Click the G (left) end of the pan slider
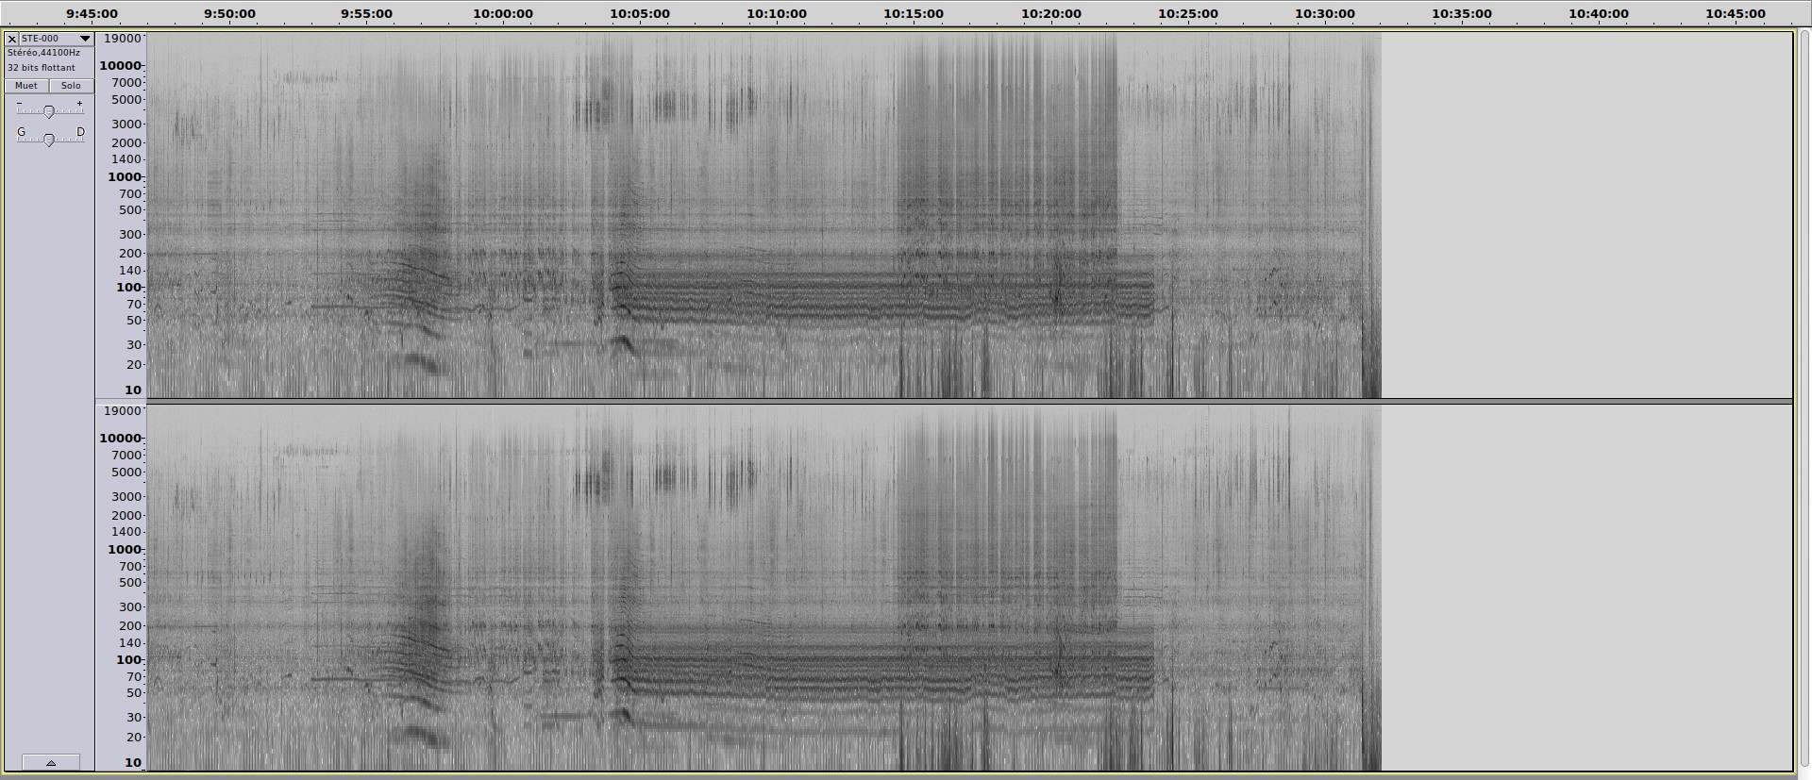The width and height of the screenshot is (1812, 780). 22,132
